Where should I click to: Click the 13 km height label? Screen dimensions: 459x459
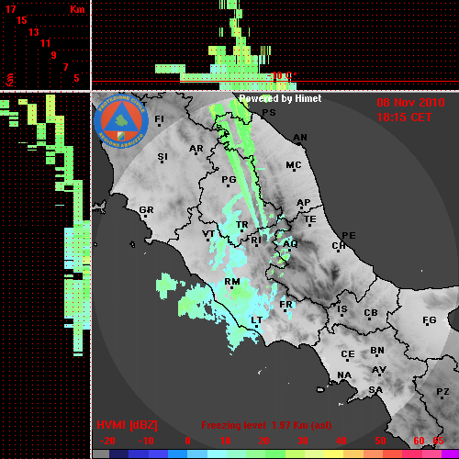click(x=34, y=32)
